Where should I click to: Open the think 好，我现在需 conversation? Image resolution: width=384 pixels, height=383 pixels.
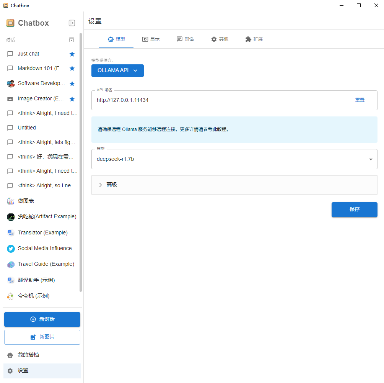[x=42, y=157]
